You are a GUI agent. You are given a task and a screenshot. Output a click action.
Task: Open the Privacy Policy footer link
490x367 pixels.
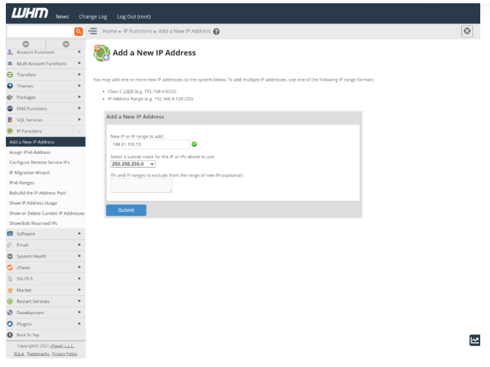click(x=65, y=353)
